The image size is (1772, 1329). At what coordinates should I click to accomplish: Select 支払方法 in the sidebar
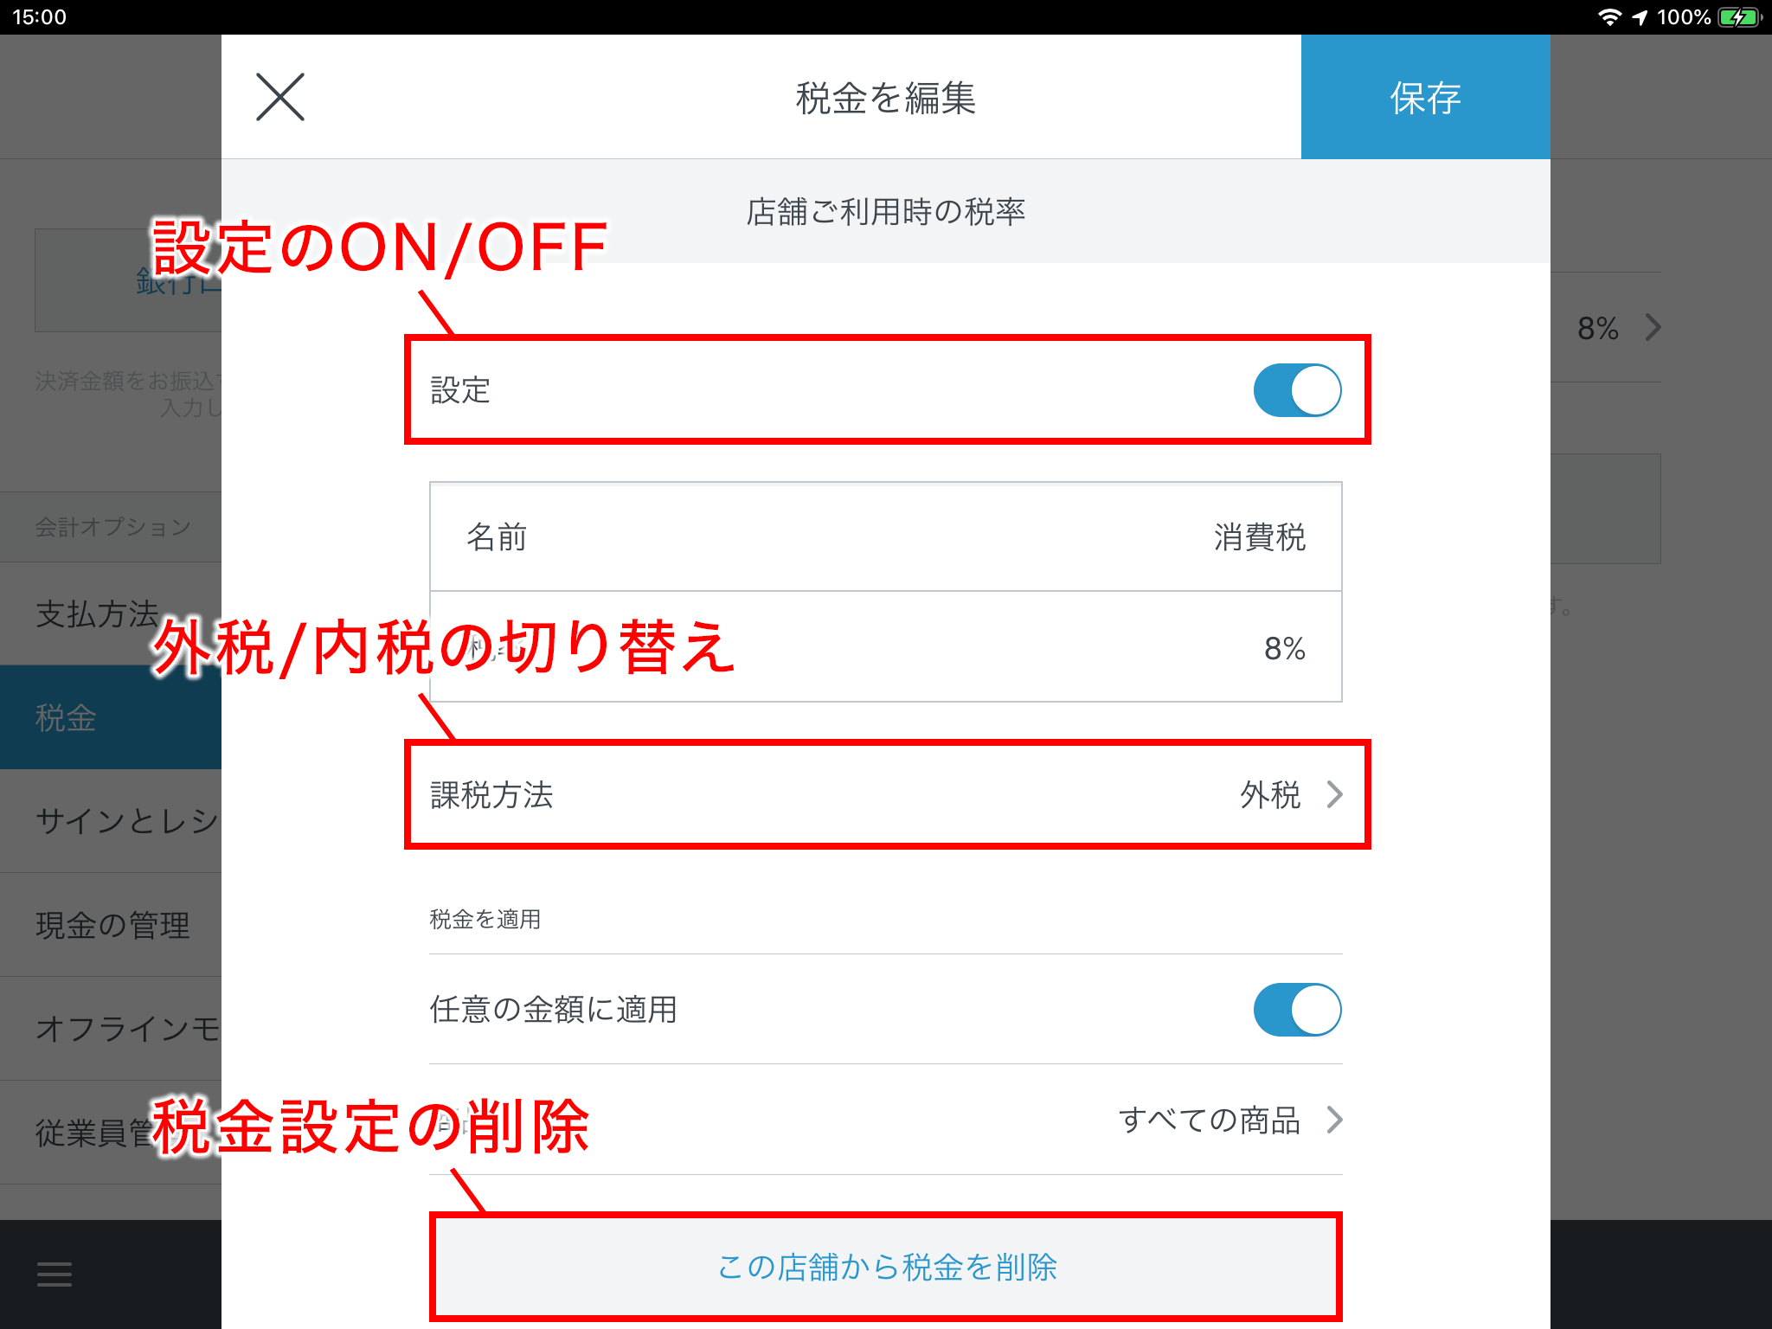click(x=111, y=613)
